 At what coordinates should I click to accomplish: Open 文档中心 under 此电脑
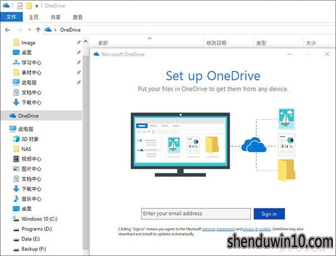(x=31, y=179)
